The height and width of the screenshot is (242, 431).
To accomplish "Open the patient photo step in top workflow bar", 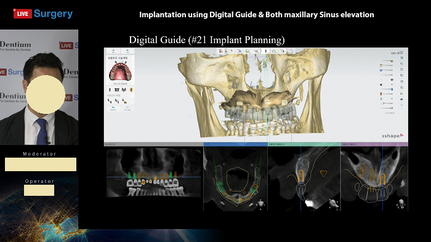I will tap(220, 51).
